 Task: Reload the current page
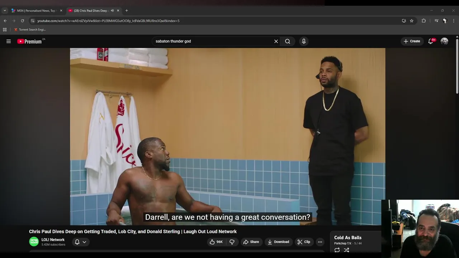pyautogui.click(x=22, y=21)
